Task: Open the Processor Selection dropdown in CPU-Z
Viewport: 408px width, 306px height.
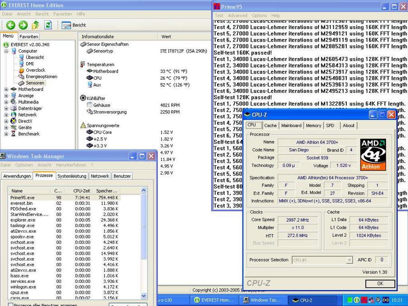Action: tap(349, 260)
